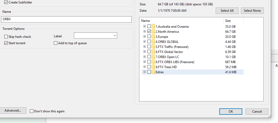
Task: Expand the 6.FTX Global Vector folder
Action: [144, 51]
